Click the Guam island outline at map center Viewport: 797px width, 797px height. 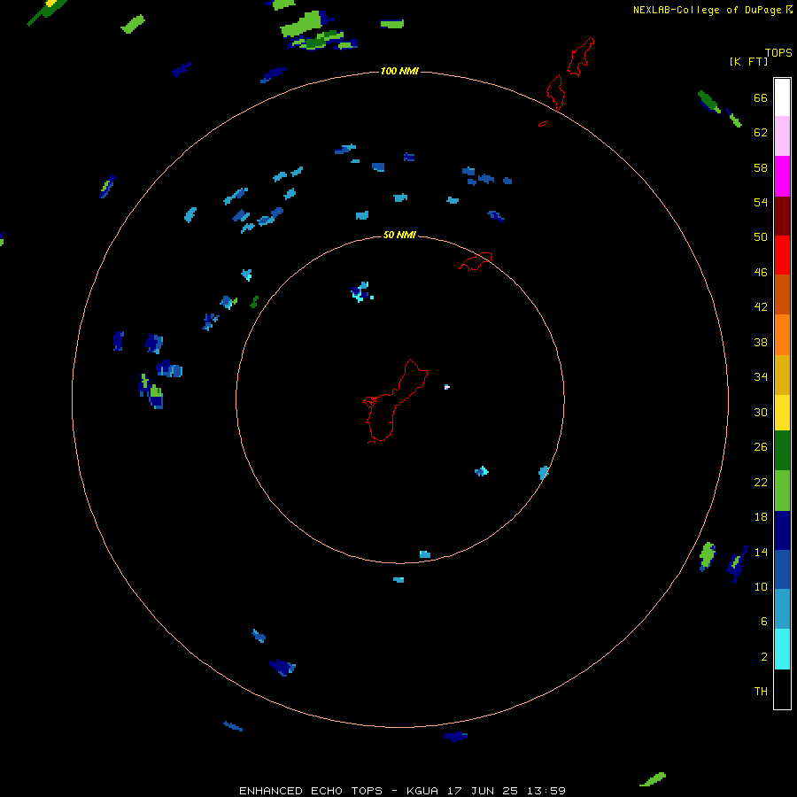[394, 401]
